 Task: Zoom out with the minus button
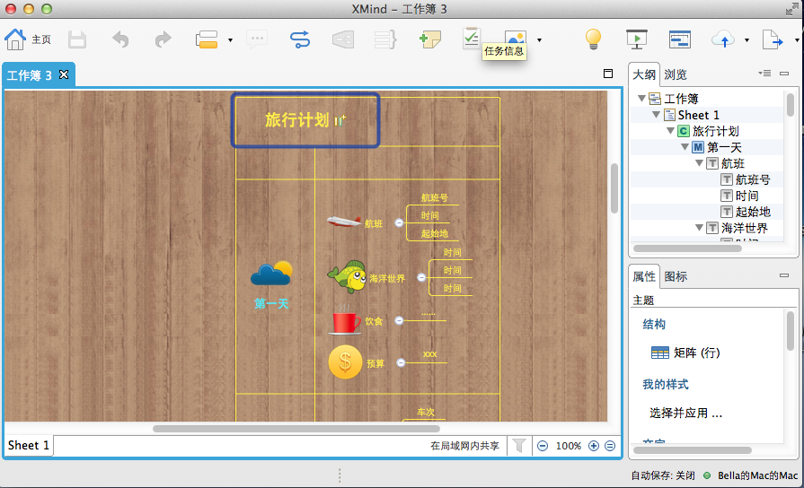point(543,446)
